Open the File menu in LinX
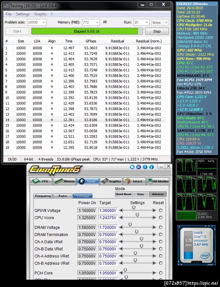Viewport: 220px width, 287px height. [x=8, y=14]
